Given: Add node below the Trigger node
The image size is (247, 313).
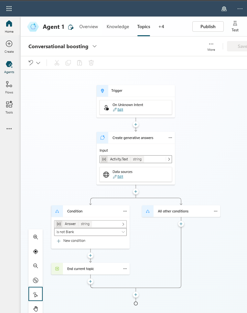Looking at the screenshot, I should [136, 124].
